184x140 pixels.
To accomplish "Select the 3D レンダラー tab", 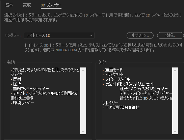I will 51,5.
